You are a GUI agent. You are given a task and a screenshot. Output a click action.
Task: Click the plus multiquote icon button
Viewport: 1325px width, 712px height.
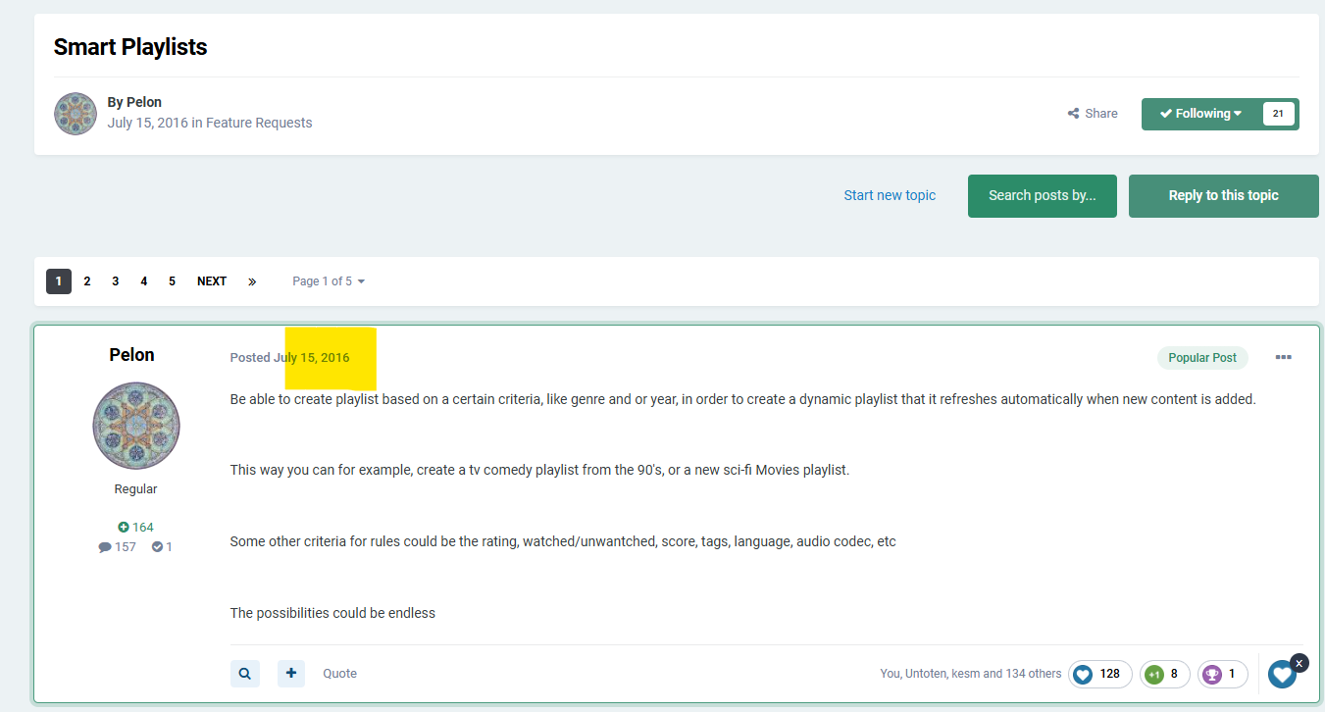click(291, 674)
